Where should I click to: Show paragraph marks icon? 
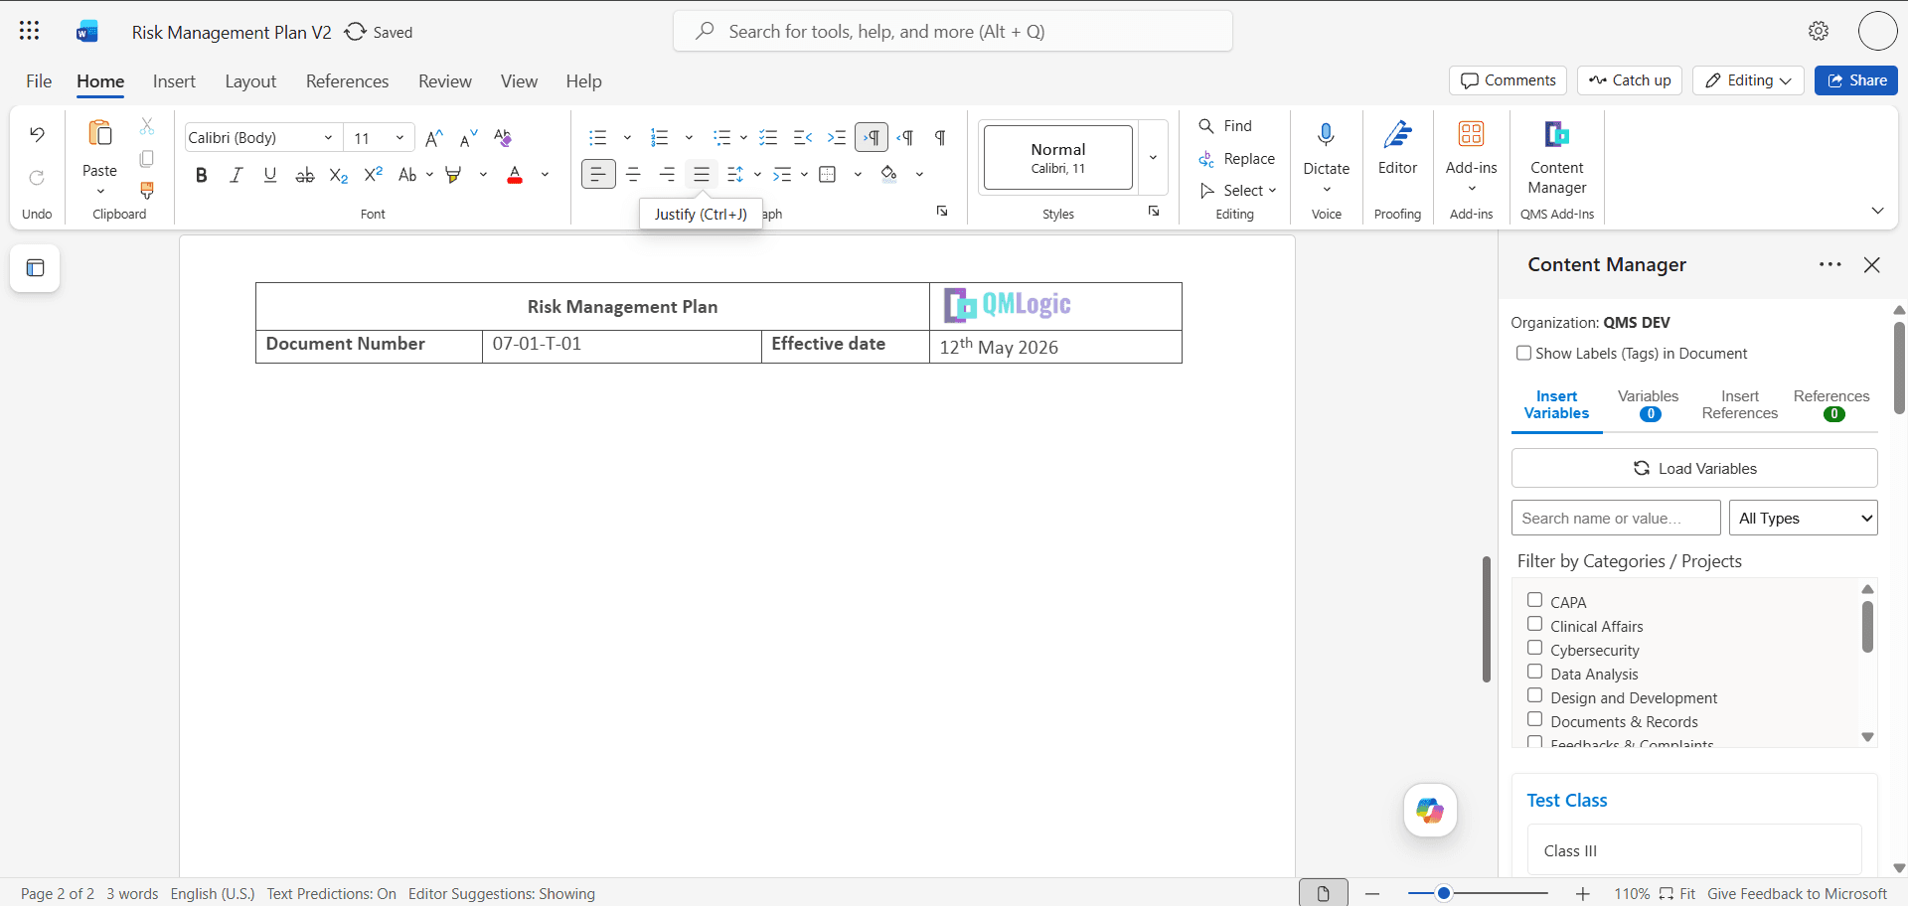coord(940,138)
